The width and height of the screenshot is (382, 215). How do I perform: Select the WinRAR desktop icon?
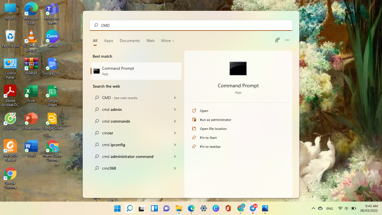(x=31, y=67)
